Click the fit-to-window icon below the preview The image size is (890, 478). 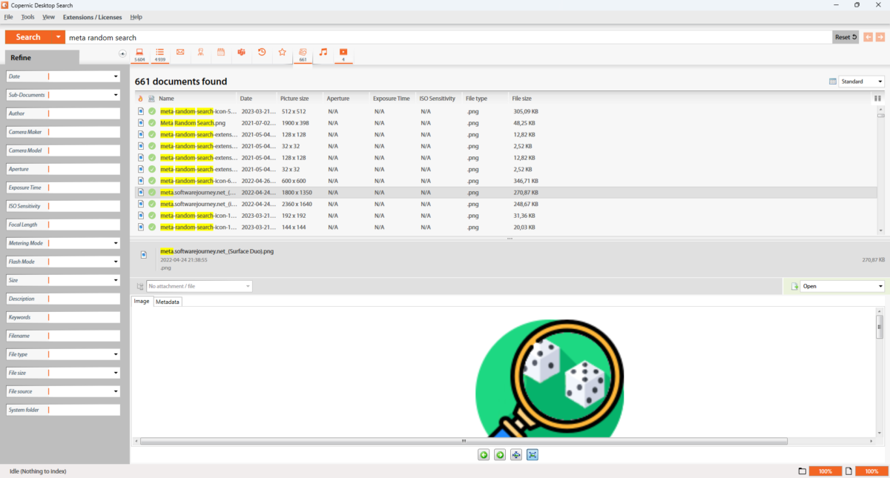pos(532,454)
